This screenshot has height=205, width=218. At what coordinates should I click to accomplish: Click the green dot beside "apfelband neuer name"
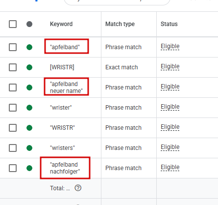tap(29, 88)
